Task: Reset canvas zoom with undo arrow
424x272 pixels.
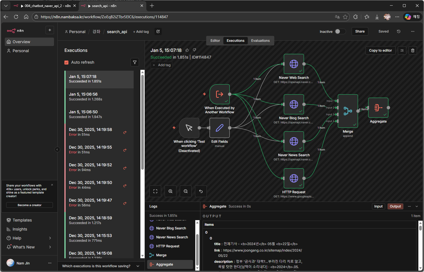Action: point(201,191)
